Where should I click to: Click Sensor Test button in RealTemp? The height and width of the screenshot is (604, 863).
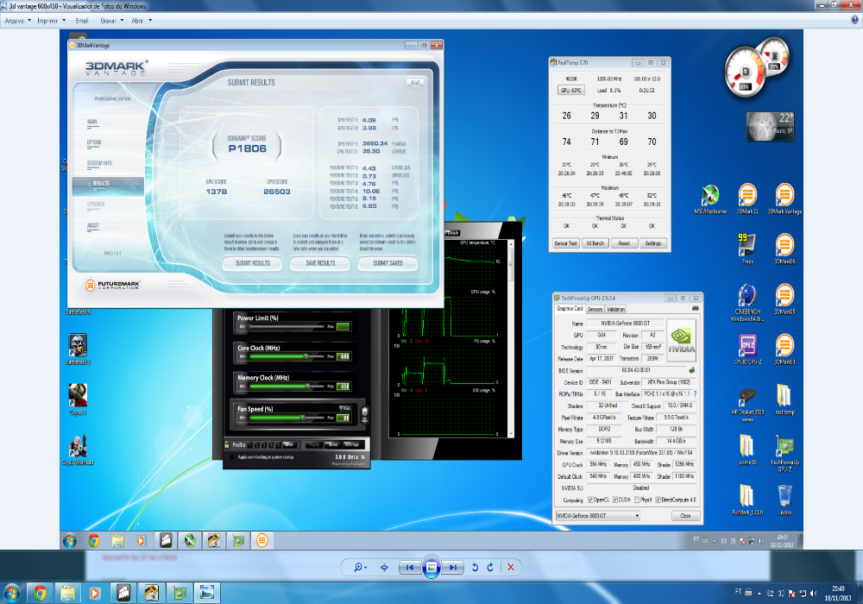click(566, 243)
